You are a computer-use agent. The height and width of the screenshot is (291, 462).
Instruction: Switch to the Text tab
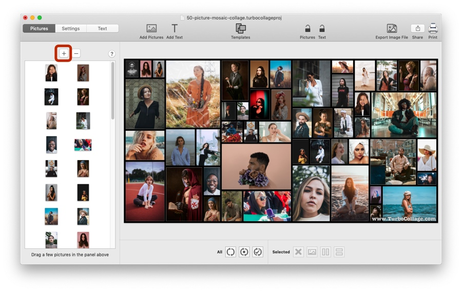tap(102, 29)
